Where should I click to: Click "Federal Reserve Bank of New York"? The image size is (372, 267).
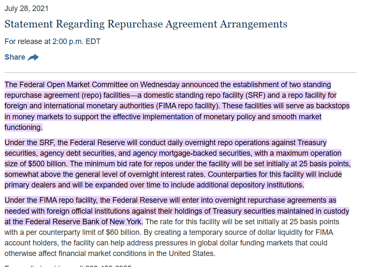[x=85, y=222]
